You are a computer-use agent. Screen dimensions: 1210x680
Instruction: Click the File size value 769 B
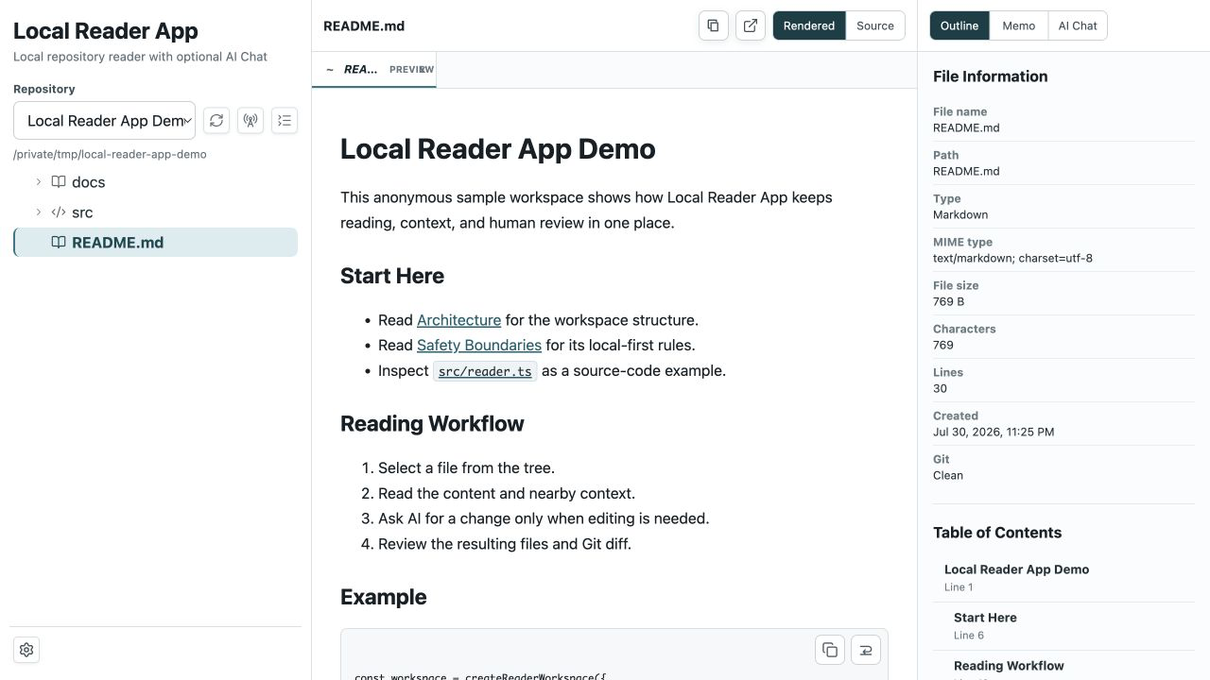click(948, 301)
